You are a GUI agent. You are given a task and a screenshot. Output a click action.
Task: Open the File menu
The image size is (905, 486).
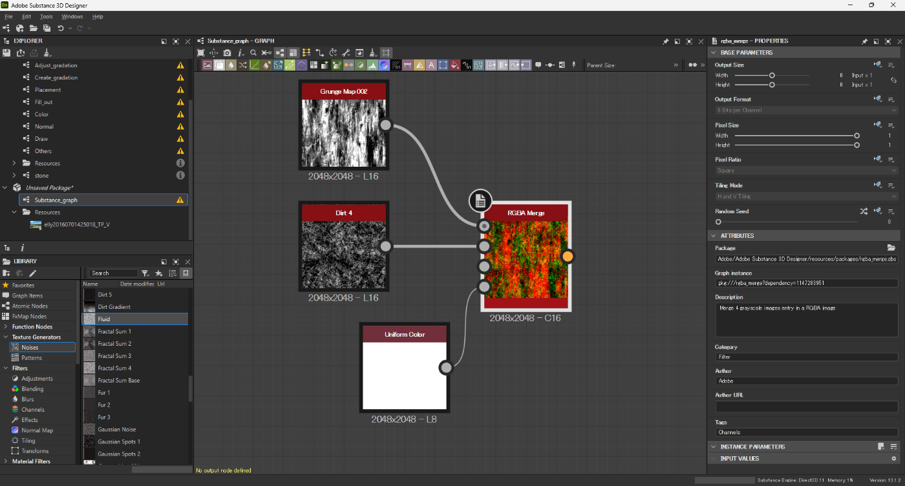point(8,17)
